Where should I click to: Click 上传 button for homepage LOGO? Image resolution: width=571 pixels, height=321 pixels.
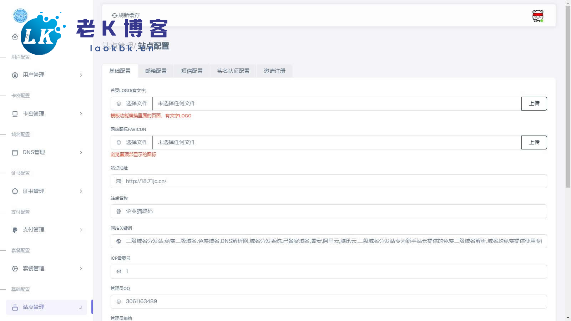click(x=534, y=103)
